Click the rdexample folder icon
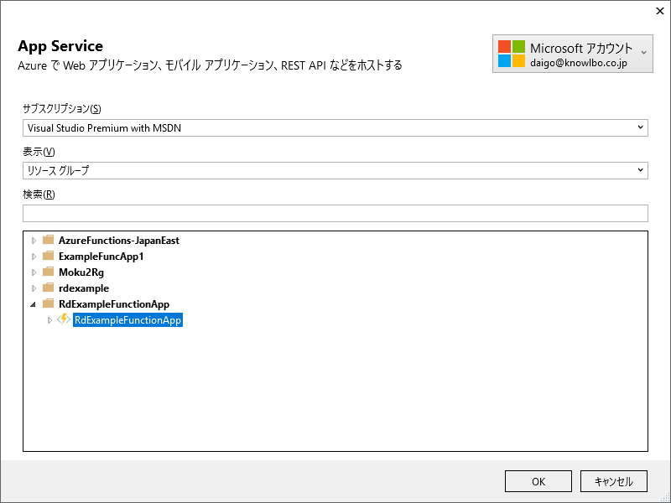The width and height of the screenshot is (671, 503). coord(49,287)
